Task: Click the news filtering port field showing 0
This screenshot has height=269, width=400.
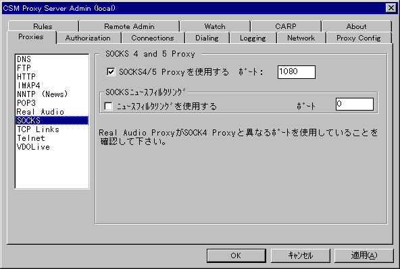Action: click(x=355, y=104)
